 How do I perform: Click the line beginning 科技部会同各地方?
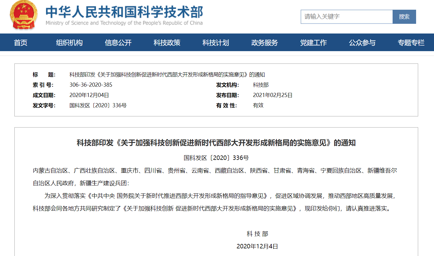[212, 208]
